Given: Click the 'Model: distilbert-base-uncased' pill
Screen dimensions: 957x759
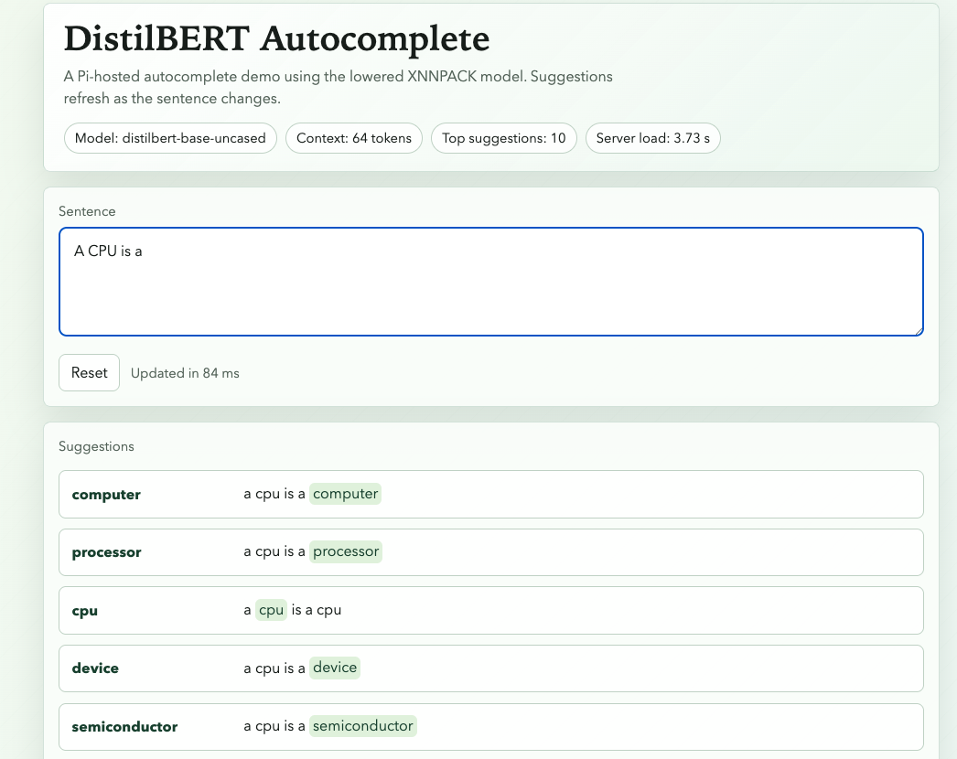Looking at the screenshot, I should pyautogui.click(x=170, y=138).
